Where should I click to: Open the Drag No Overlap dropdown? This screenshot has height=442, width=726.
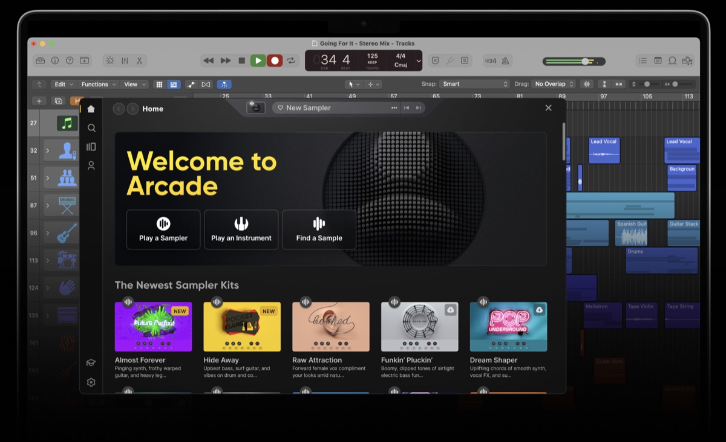(x=554, y=84)
